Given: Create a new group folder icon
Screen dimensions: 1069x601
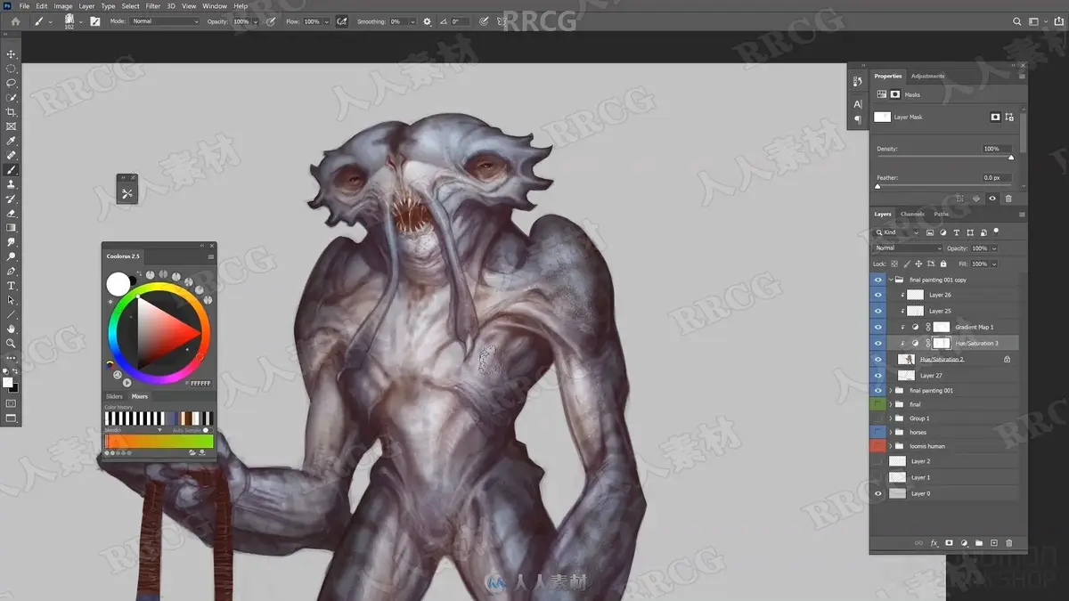Looking at the screenshot, I should tap(979, 542).
